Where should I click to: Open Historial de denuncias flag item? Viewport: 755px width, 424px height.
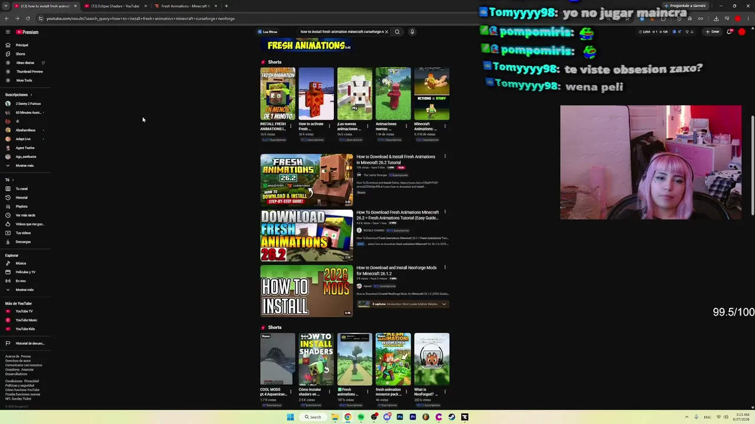tap(29, 343)
